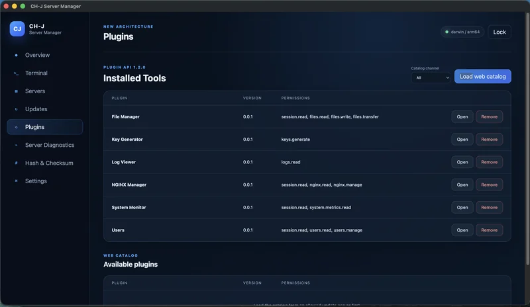530x307 pixels.
Task: Open the Log Viewer plugin
Action: (462, 162)
